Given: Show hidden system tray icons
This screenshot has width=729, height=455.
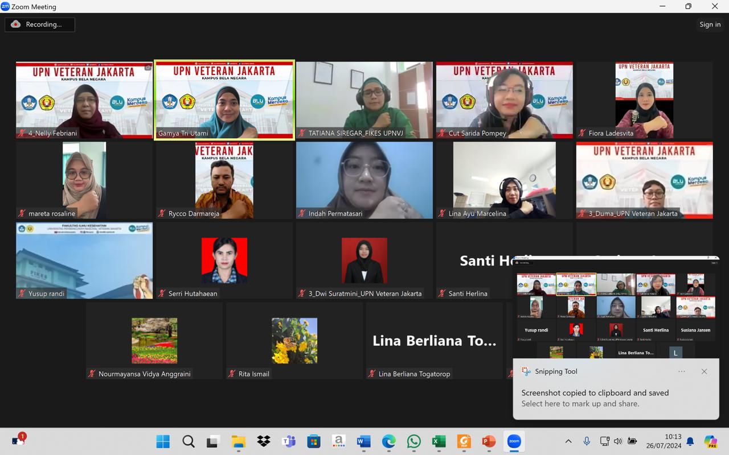Looking at the screenshot, I should [x=568, y=441].
